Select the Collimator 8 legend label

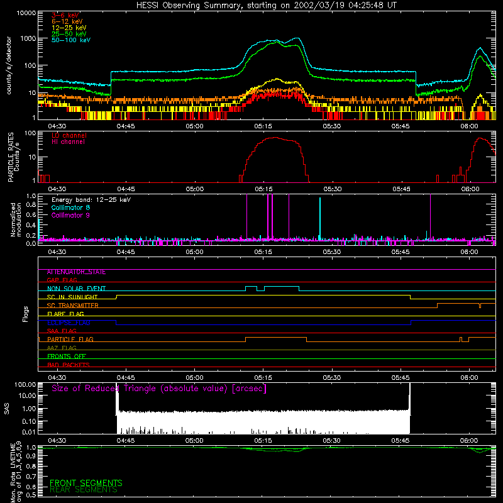tap(70, 207)
